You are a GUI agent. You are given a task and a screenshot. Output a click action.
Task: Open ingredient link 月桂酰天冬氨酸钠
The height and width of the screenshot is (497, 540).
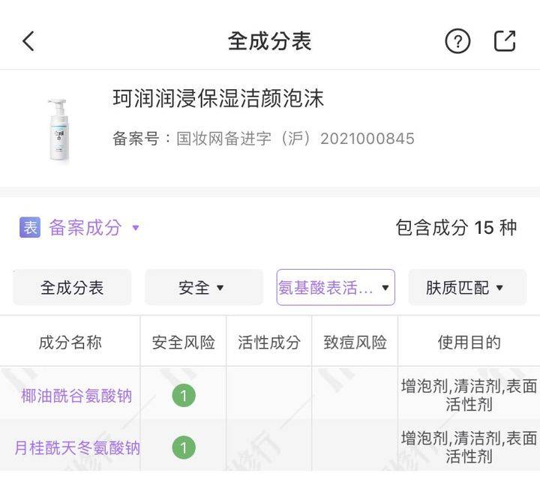(77, 448)
